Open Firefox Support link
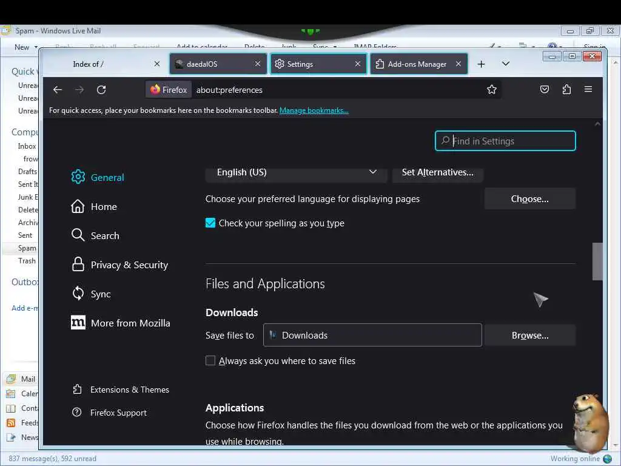 click(109, 413)
